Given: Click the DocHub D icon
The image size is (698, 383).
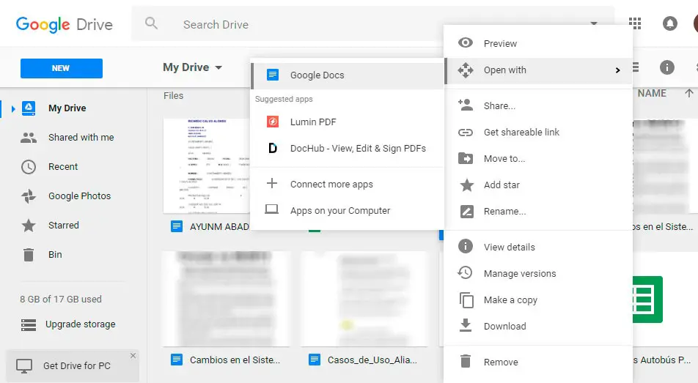Looking at the screenshot, I should pos(273,148).
